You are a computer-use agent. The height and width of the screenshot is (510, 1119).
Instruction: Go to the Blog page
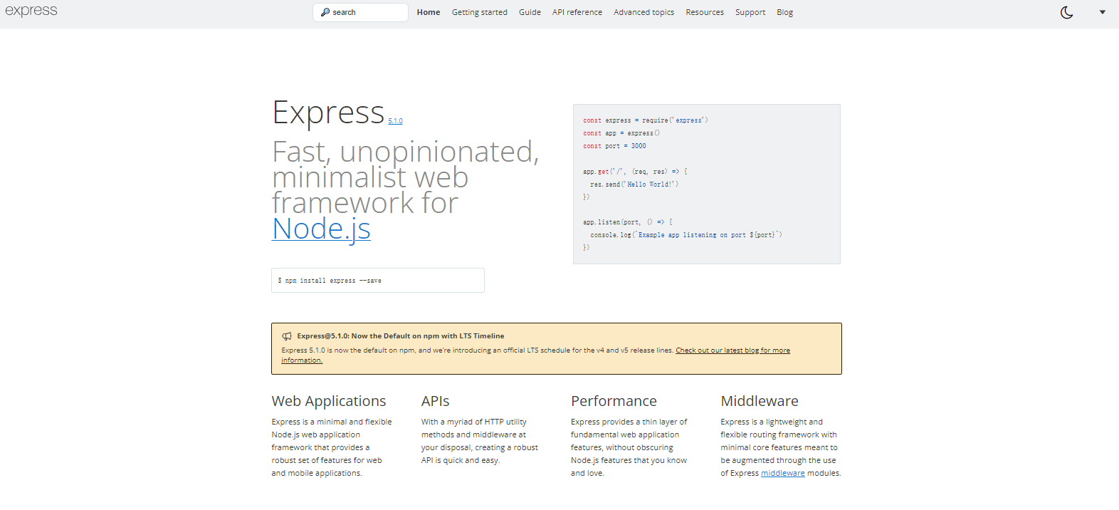pyautogui.click(x=785, y=12)
